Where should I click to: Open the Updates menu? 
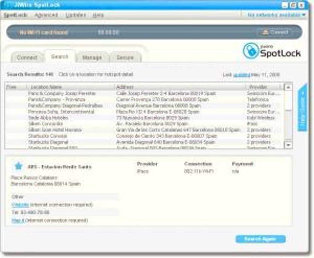[x=76, y=15]
